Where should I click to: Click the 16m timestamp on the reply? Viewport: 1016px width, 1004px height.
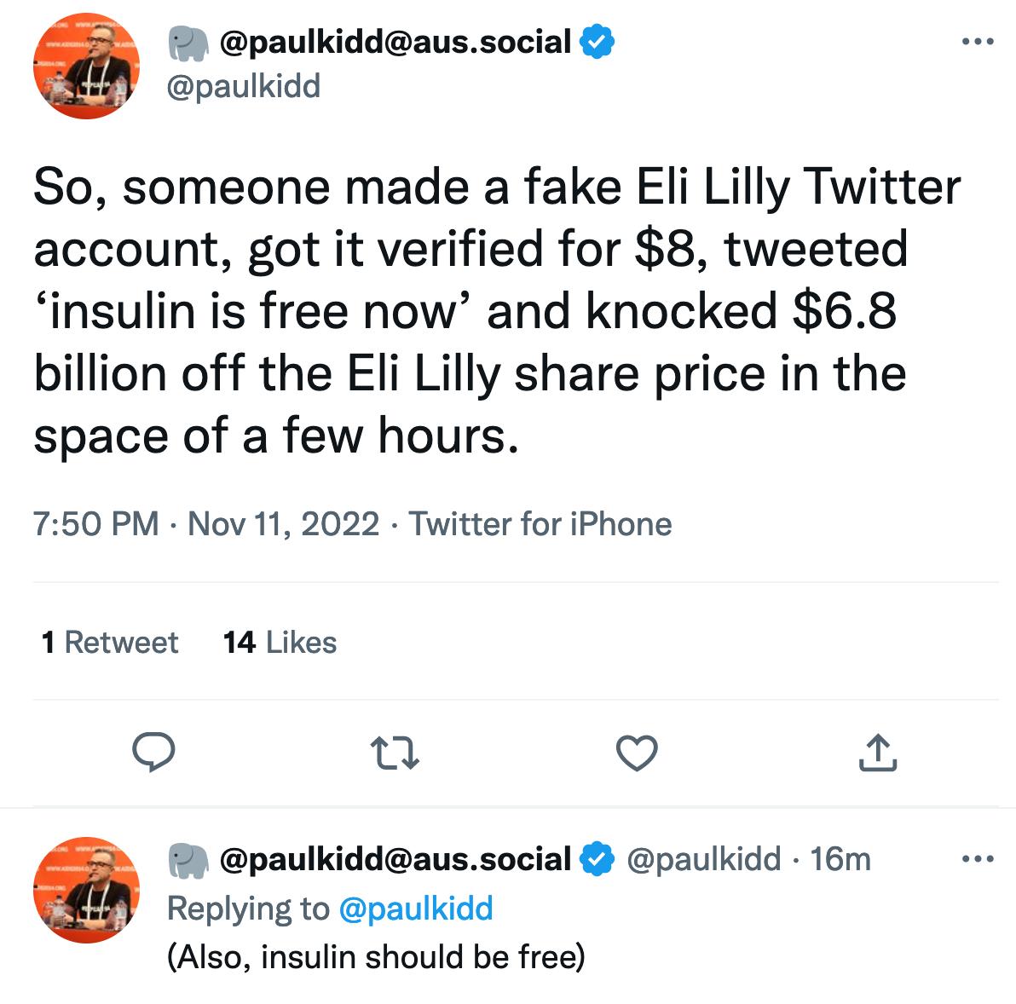[840, 859]
